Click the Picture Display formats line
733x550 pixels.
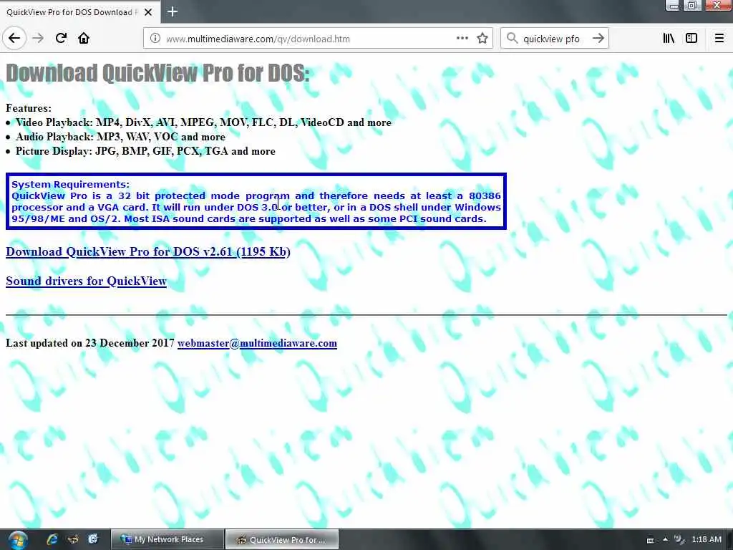coord(145,152)
